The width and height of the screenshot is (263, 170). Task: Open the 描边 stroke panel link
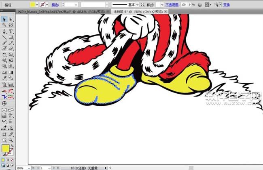[x=55, y=5]
